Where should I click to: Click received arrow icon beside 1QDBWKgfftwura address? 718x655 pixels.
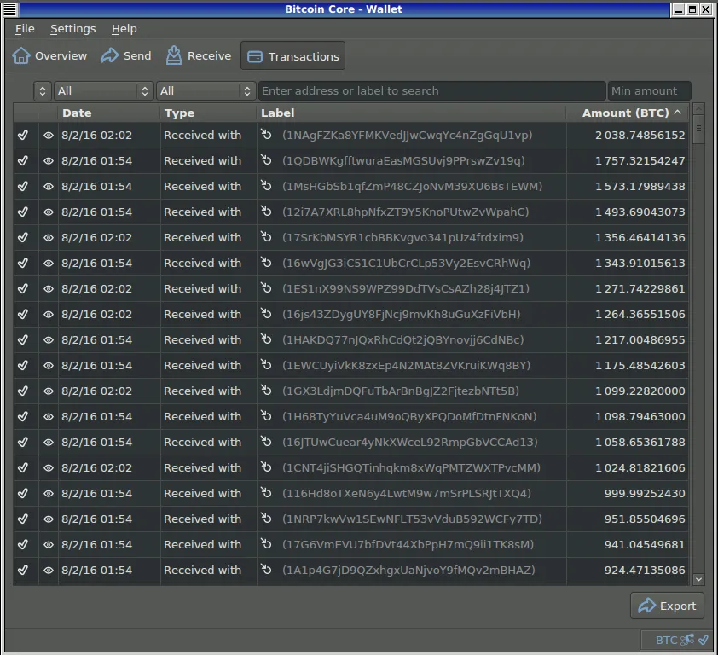266,159
